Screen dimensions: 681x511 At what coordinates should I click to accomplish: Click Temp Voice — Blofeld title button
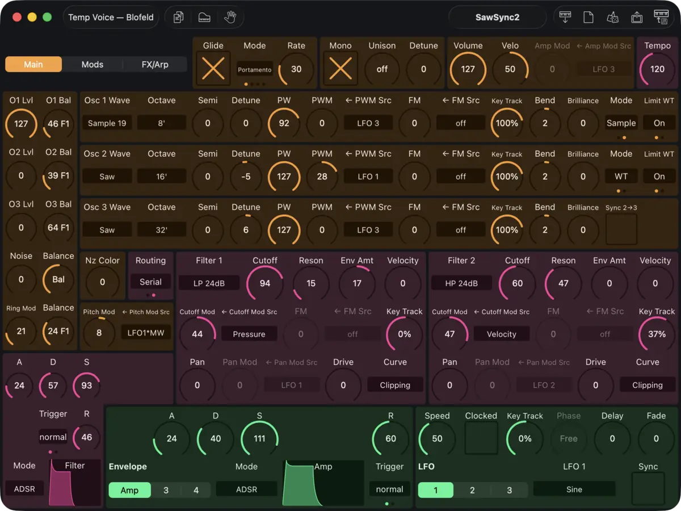[111, 17]
